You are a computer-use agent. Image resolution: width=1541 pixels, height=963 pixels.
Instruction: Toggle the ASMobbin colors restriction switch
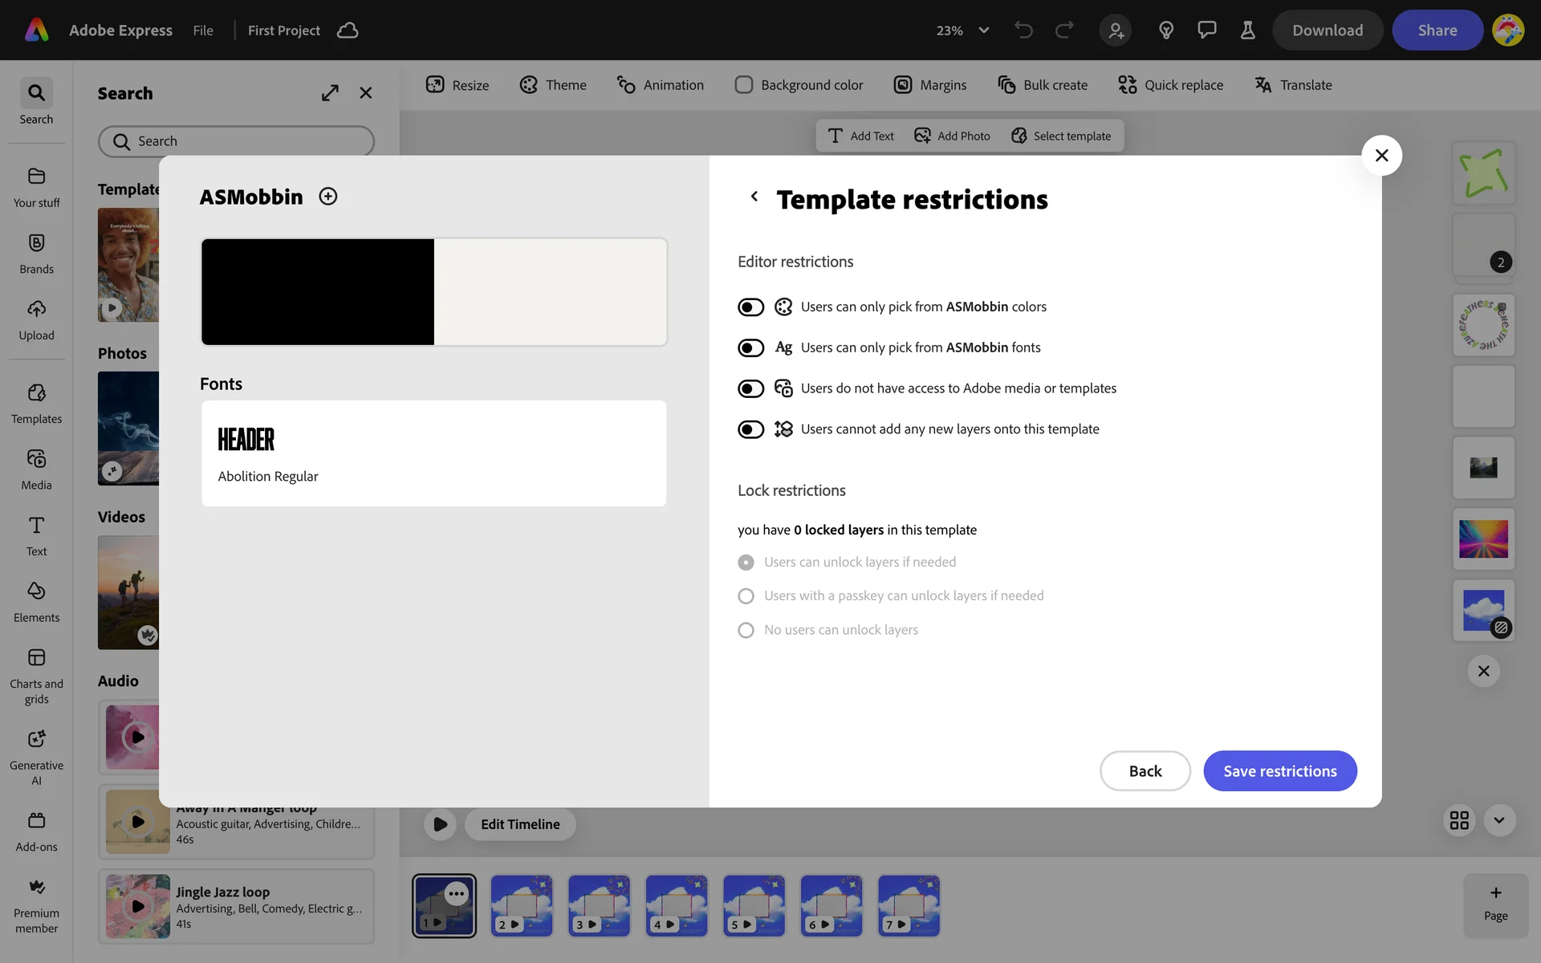750,307
